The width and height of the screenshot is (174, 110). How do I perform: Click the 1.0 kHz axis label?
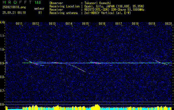[x=2, y=50]
